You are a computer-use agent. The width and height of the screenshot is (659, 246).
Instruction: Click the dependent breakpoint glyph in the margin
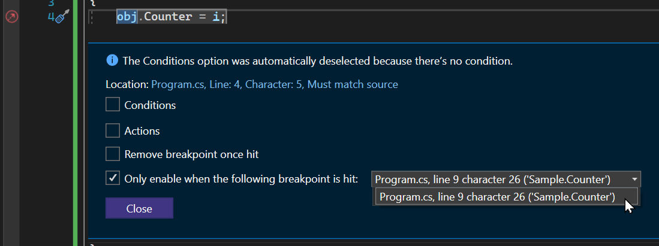12,17
